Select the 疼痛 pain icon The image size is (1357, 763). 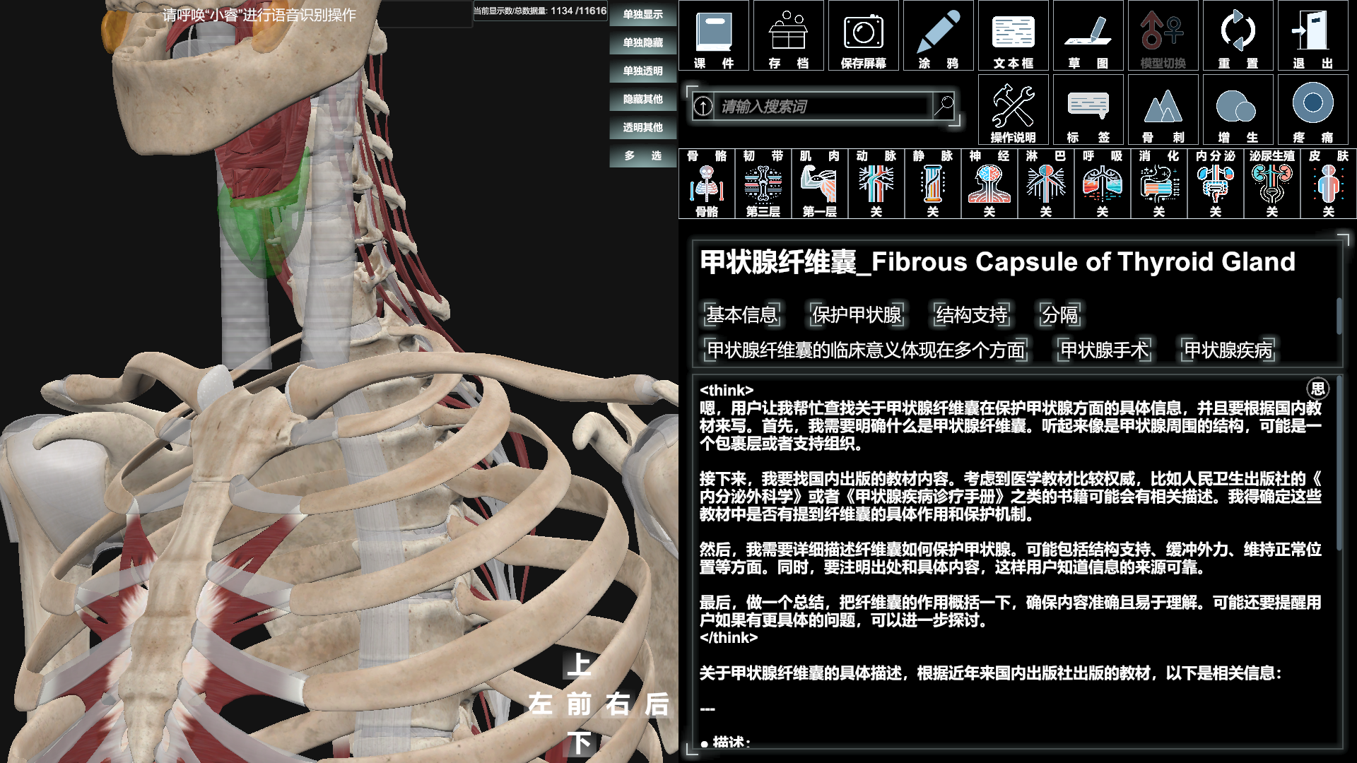pos(1312,110)
